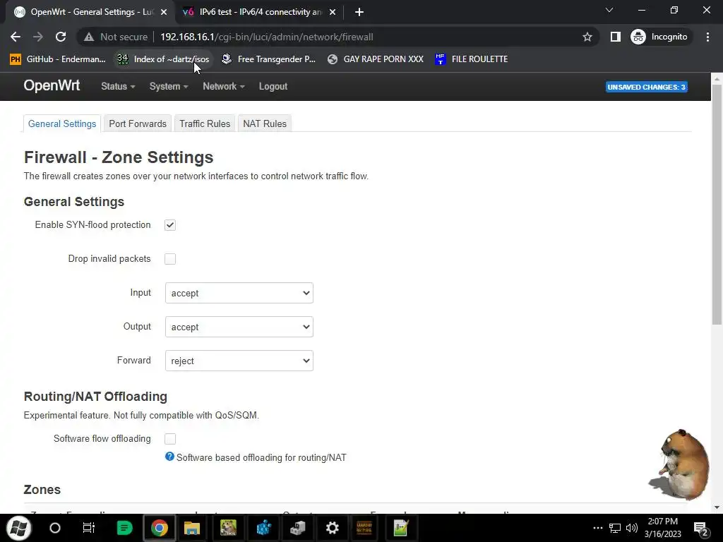723x542 pixels.
Task: Click the network tray icon
Action: tap(615, 528)
